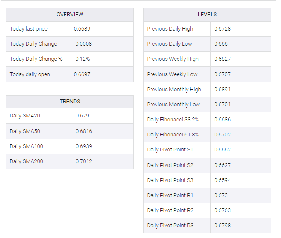Select Daily Fibonacci 61.8% value 0.6702

pos(222,135)
